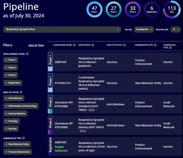Toggle the Internal Medicine filter

[x=15, y=114]
